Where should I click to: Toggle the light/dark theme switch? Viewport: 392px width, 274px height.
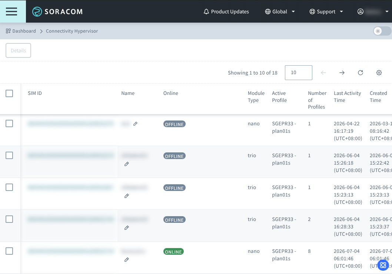[382, 31]
